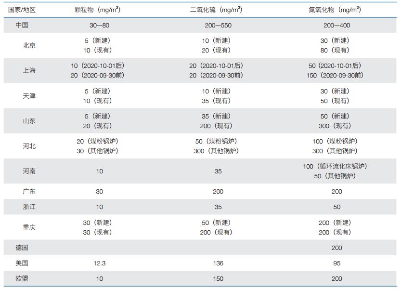Click the 欧盟 row label
Viewport: 401px width, 289px height.
tap(22, 278)
